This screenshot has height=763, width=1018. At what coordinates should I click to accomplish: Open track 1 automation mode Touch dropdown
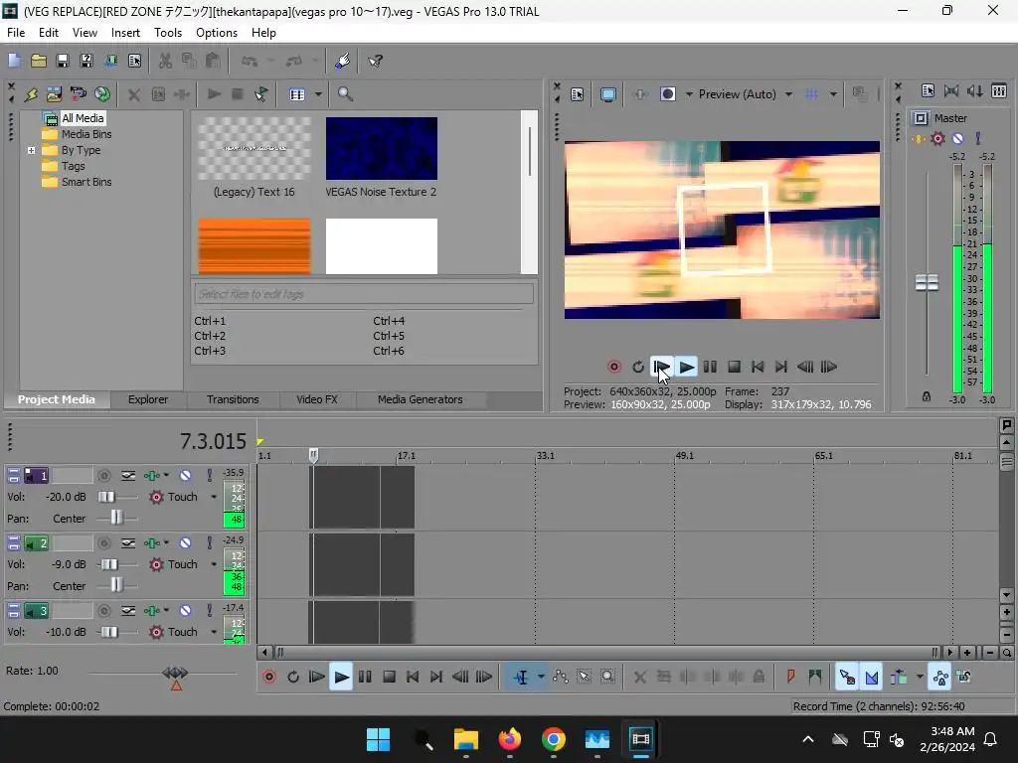214,497
